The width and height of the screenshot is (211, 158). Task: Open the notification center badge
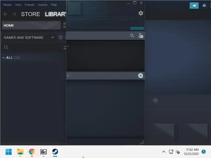204,152
